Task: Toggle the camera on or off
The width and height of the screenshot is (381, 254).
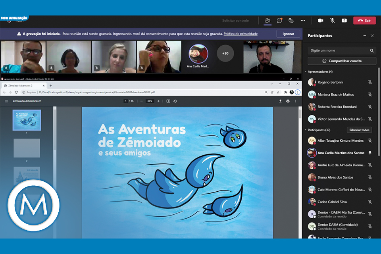Action: (321, 20)
